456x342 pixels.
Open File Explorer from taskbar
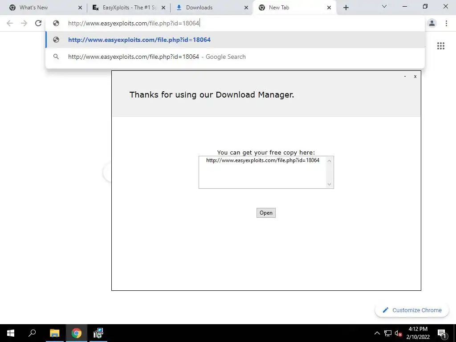(54, 333)
